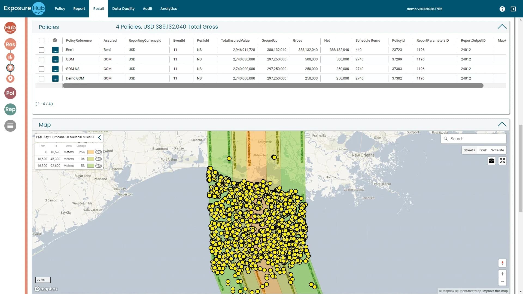Collapse the Policies panel

coord(502,27)
